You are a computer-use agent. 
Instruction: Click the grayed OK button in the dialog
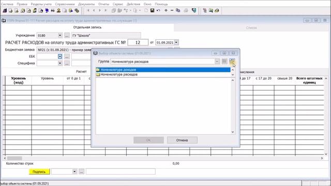click(148, 140)
